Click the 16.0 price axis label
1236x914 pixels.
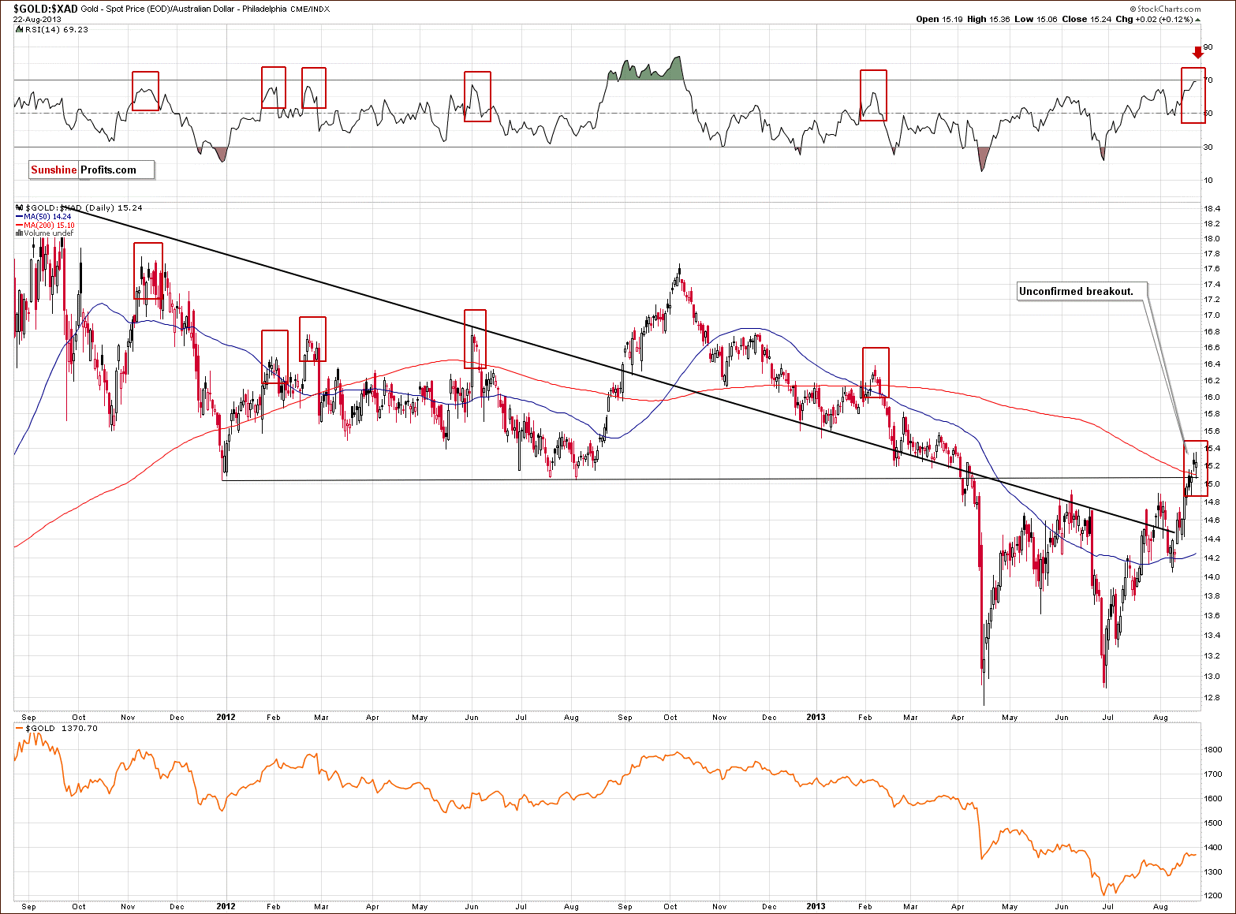pos(1212,397)
